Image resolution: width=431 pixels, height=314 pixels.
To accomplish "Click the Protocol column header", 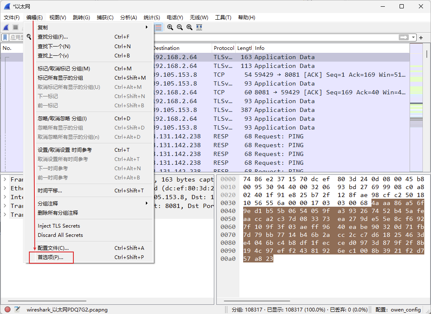I will click(x=223, y=48).
